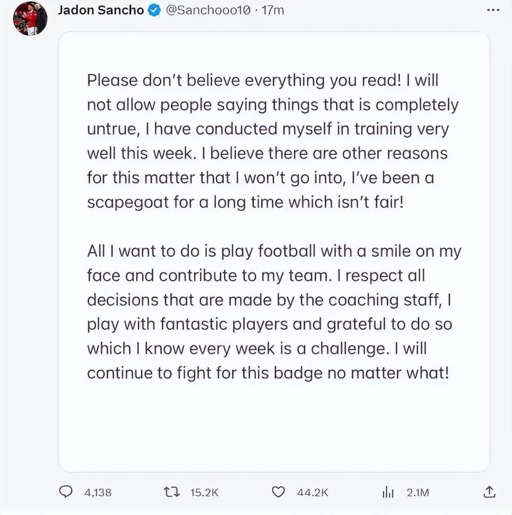Click the reply speech bubble icon
The image size is (512, 515).
coord(65,493)
